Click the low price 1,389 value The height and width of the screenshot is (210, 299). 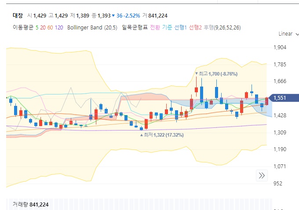(83, 16)
